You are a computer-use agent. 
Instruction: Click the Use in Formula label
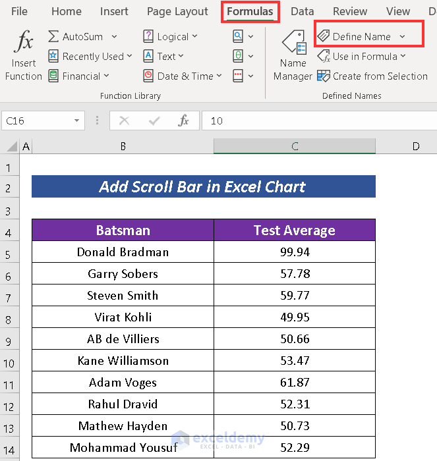tap(365, 56)
